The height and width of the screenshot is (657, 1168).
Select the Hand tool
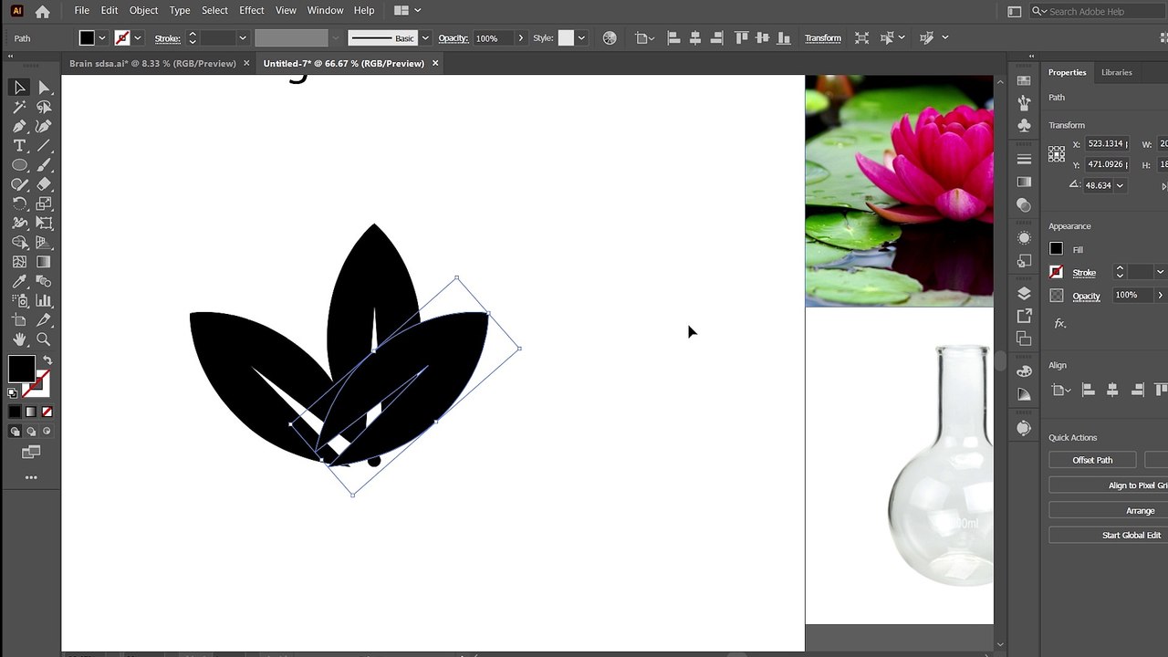pos(19,339)
